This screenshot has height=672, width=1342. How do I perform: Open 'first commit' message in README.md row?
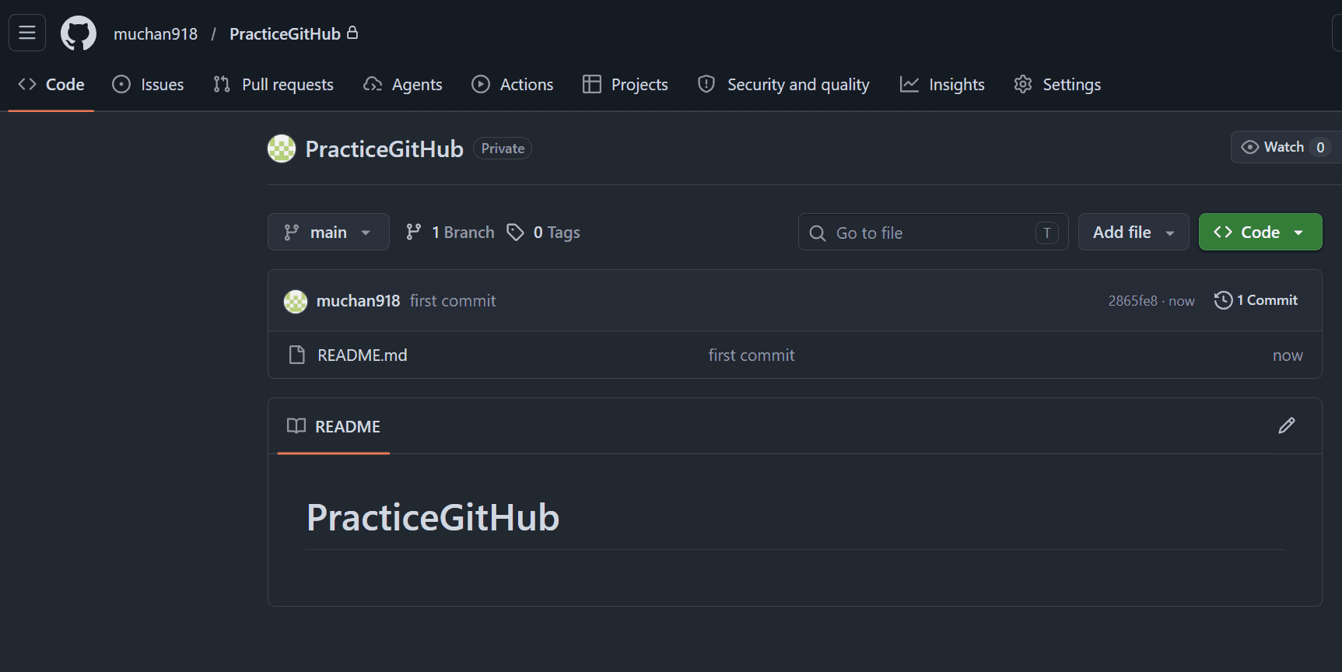(x=752, y=355)
